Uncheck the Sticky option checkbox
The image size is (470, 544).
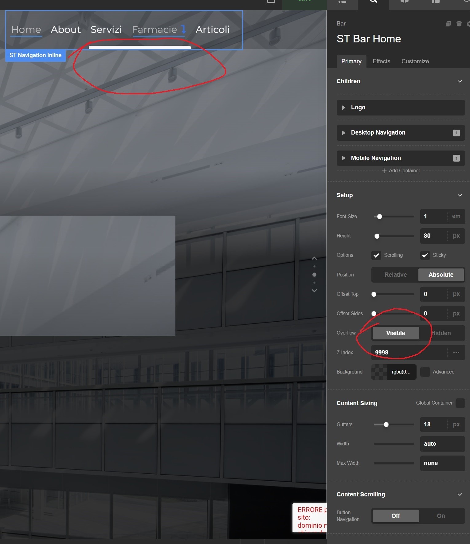pyautogui.click(x=425, y=255)
